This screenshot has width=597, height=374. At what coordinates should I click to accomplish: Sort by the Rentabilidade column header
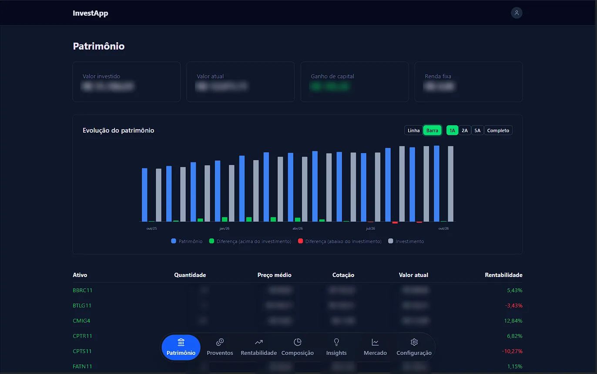pos(503,275)
